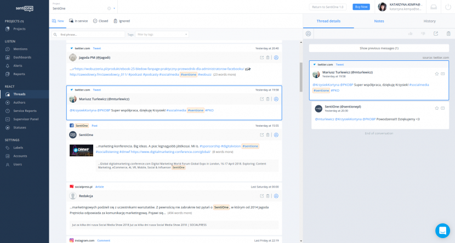
Task: Click the chat support bubble icon
Action: coord(442,230)
